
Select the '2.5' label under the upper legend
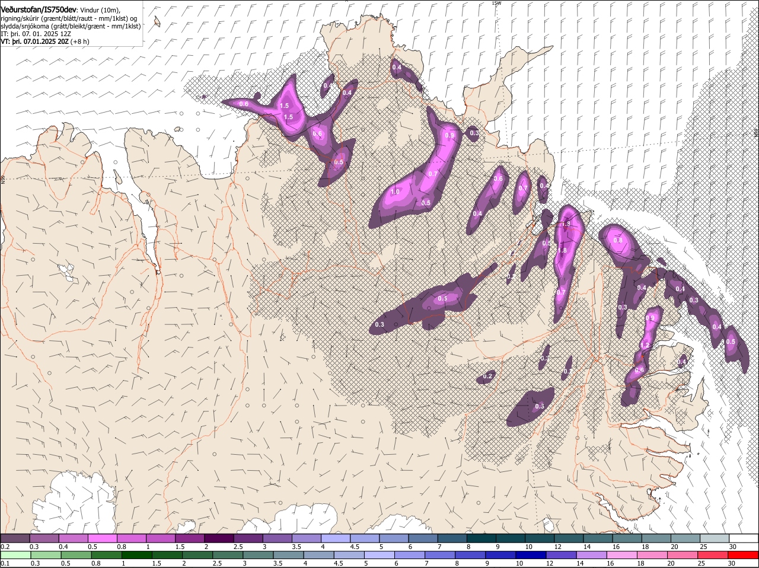pyautogui.click(x=238, y=546)
